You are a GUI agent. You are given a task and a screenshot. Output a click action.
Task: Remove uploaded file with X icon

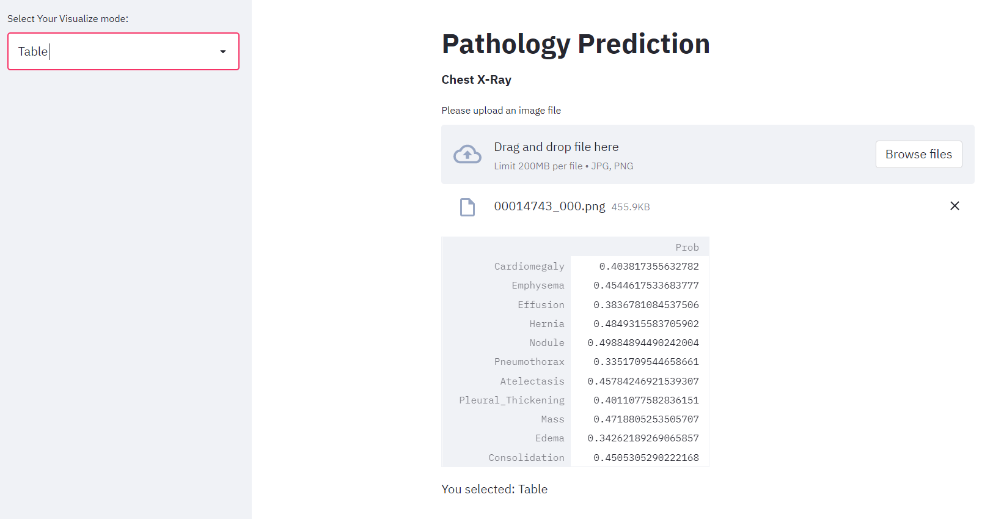point(955,206)
